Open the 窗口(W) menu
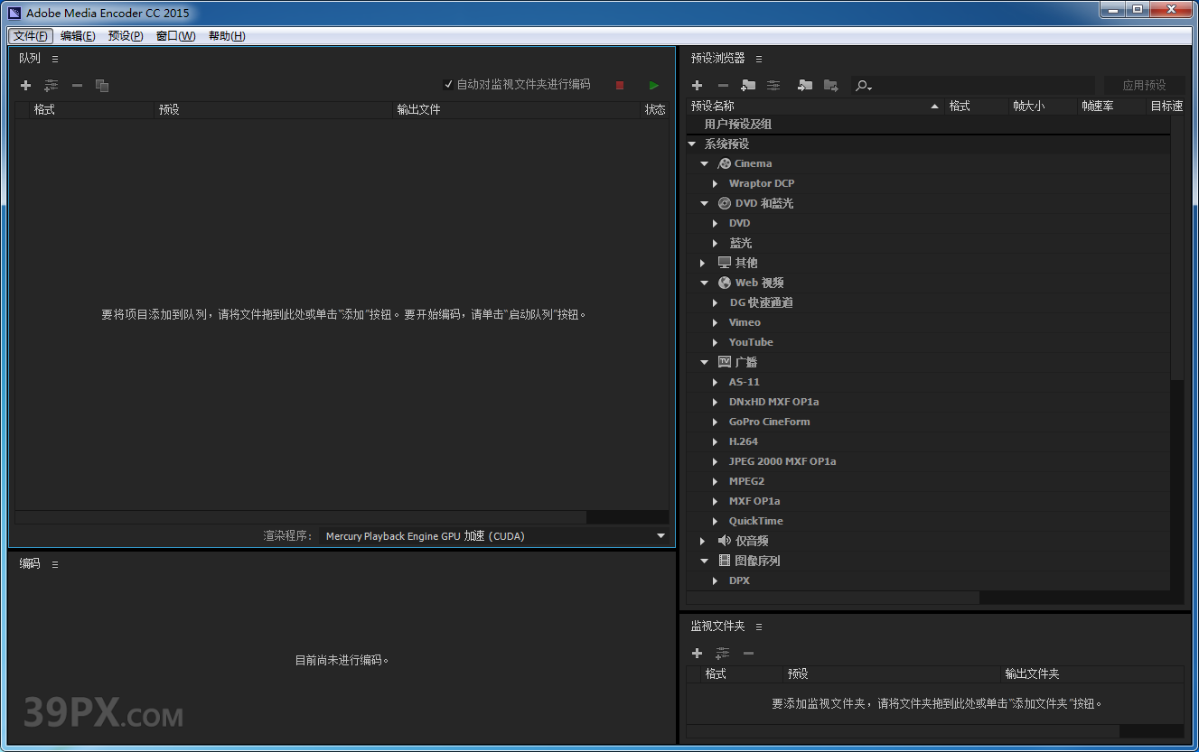Screen dimensions: 1199x752 (175, 36)
